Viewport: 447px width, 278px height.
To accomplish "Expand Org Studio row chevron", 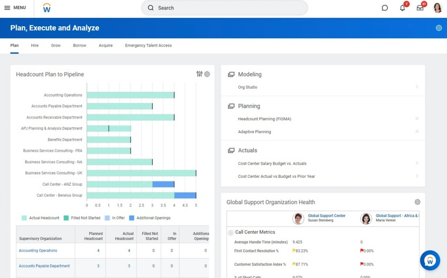I will click(x=417, y=87).
